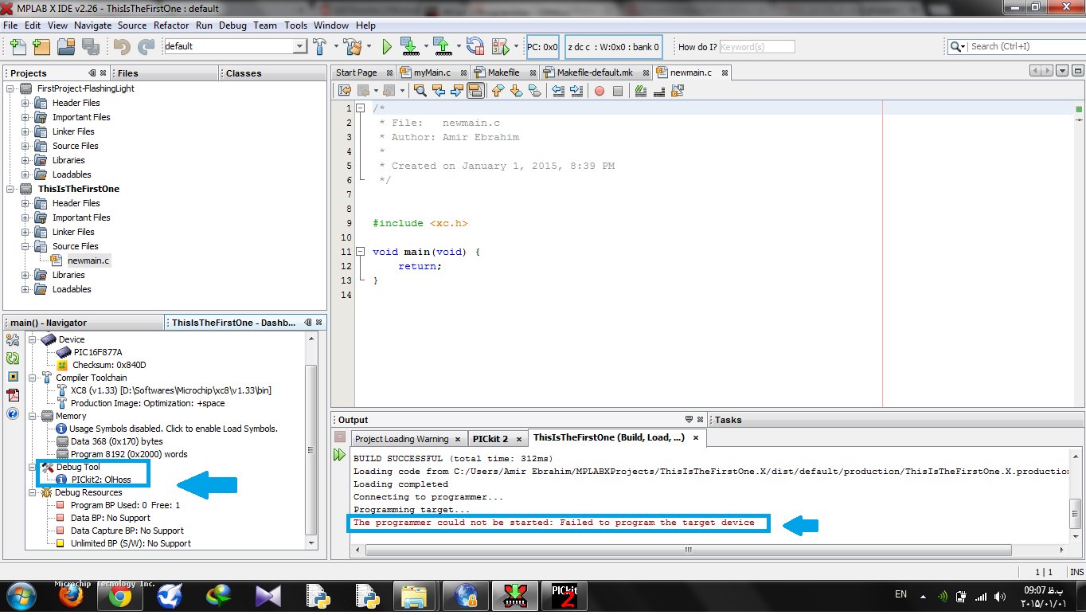Click Read Device Memory upload icon
1086x615 pixels.
tap(442, 46)
